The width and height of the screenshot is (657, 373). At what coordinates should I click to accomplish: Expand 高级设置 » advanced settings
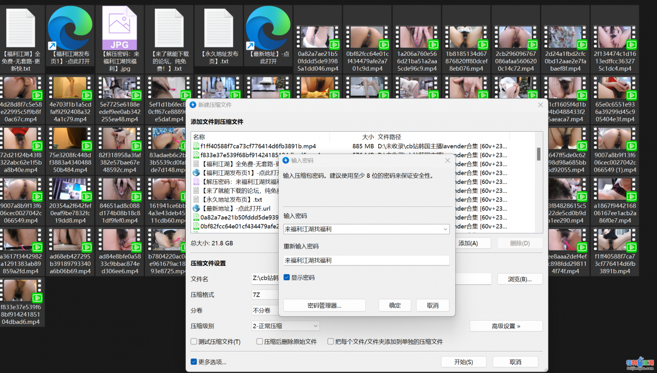click(506, 326)
